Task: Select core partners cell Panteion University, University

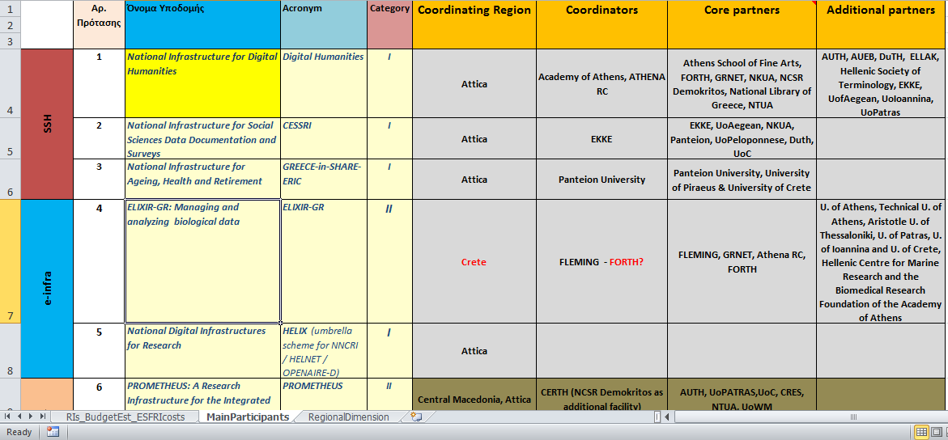Action: point(742,180)
